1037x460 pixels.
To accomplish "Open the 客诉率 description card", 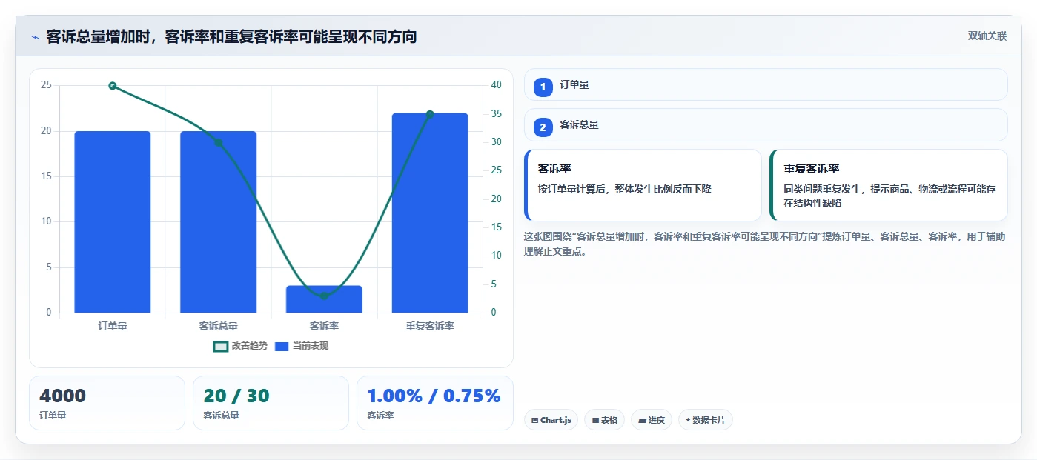I will 643,185.
